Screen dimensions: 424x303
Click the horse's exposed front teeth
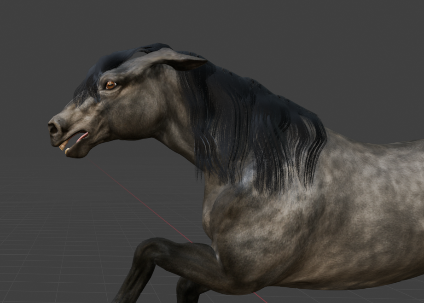[x=63, y=146]
